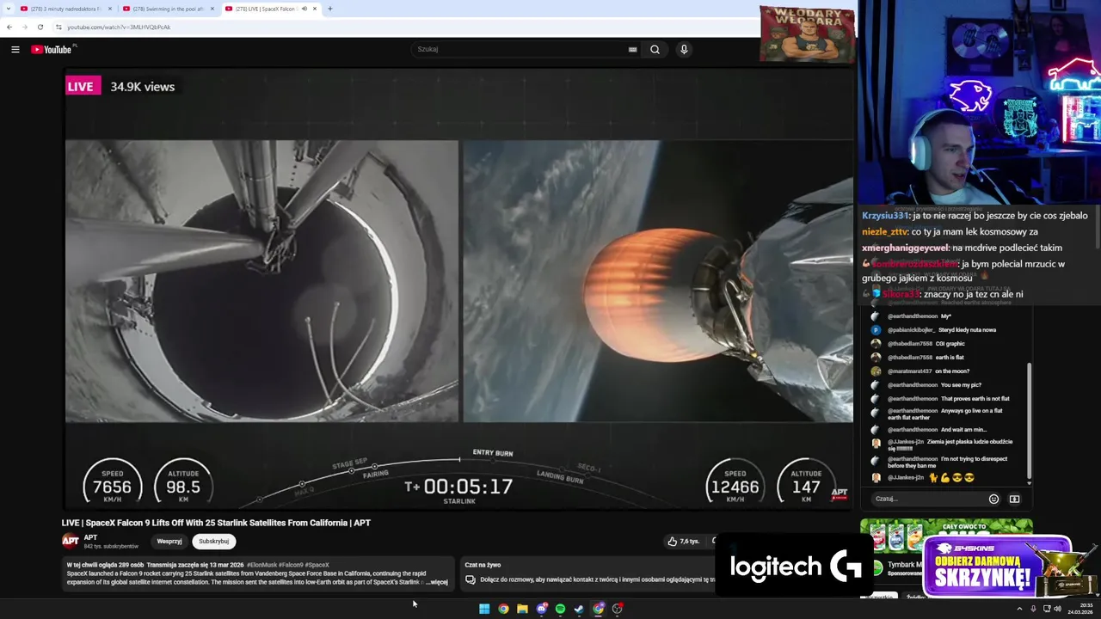Viewport: 1101px width, 619px height.
Task: Open Spotify from the taskbar
Action: [560, 609]
